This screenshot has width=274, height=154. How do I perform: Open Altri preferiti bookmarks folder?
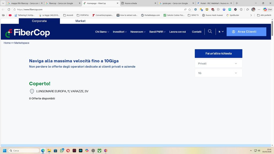(264, 15)
